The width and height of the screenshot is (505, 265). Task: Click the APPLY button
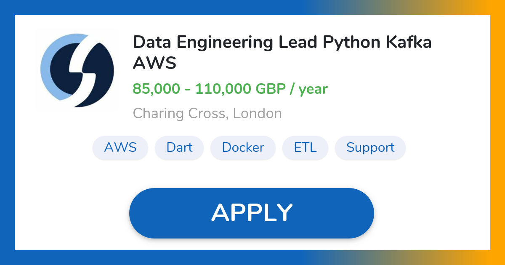pos(252,212)
